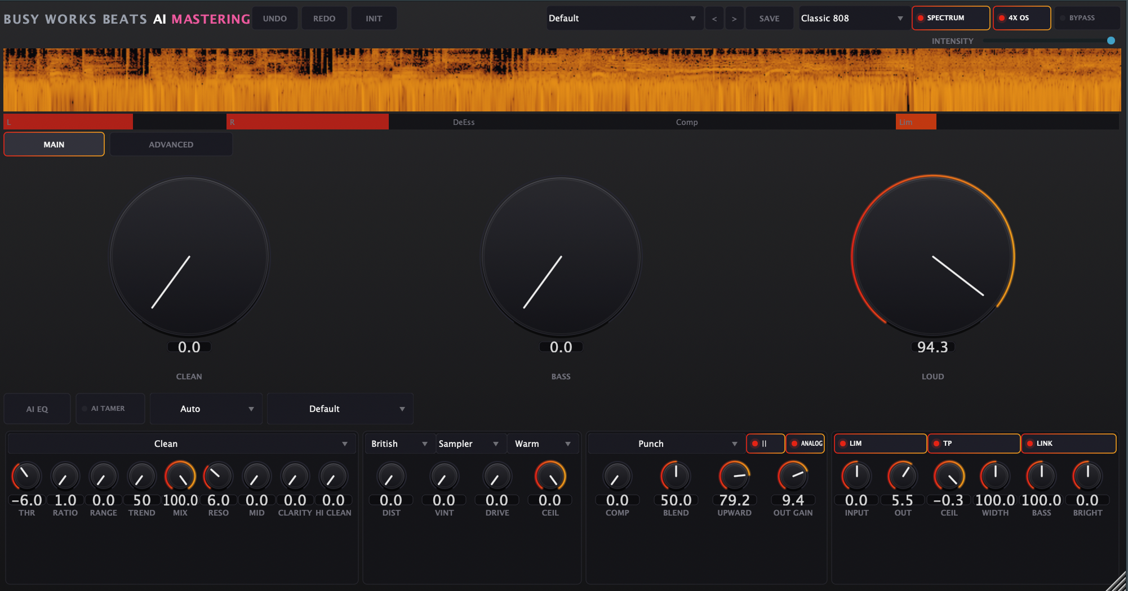Toggle the SPECTRUM display
Image resolution: width=1128 pixels, height=591 pixels.
coord(951,18)
